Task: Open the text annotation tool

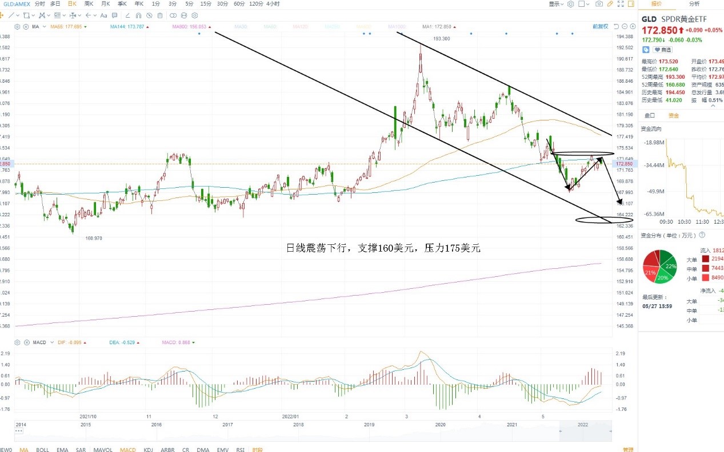Action: point(103,15)
